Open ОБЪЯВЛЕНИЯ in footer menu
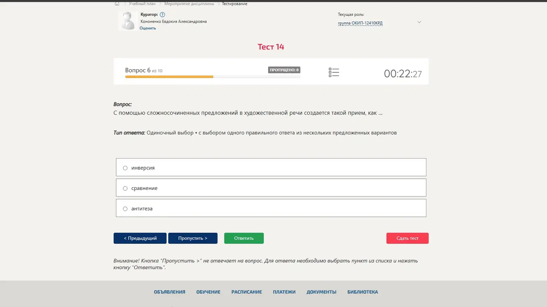Screen dimensions: 547x307 tap(169, 292)
